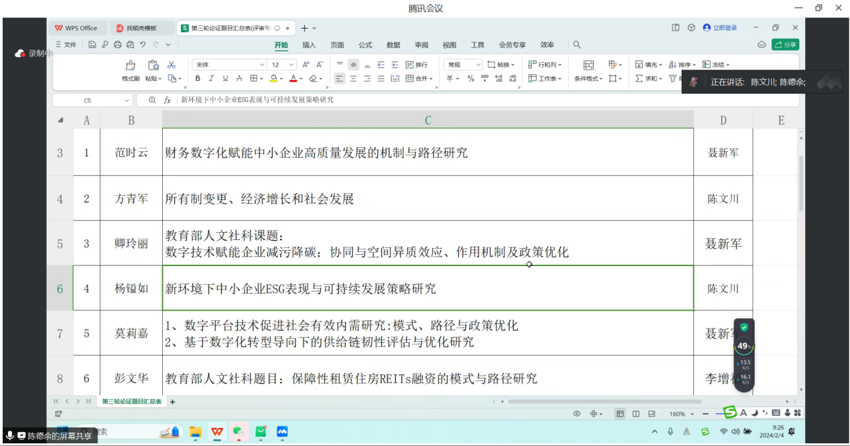Select the 格式刷 (format painter) tool

coord(131,69)
